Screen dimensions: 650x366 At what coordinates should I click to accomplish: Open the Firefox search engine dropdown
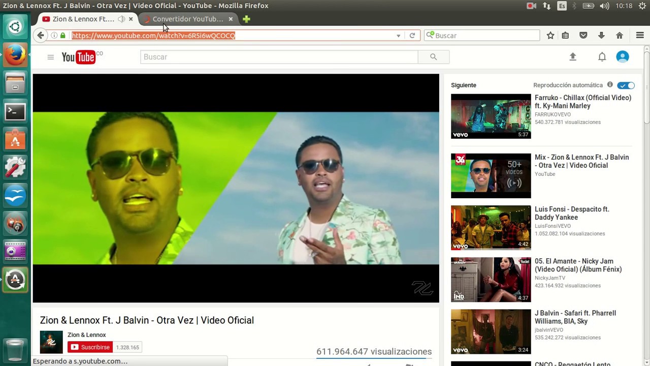(x=430, y=36)
